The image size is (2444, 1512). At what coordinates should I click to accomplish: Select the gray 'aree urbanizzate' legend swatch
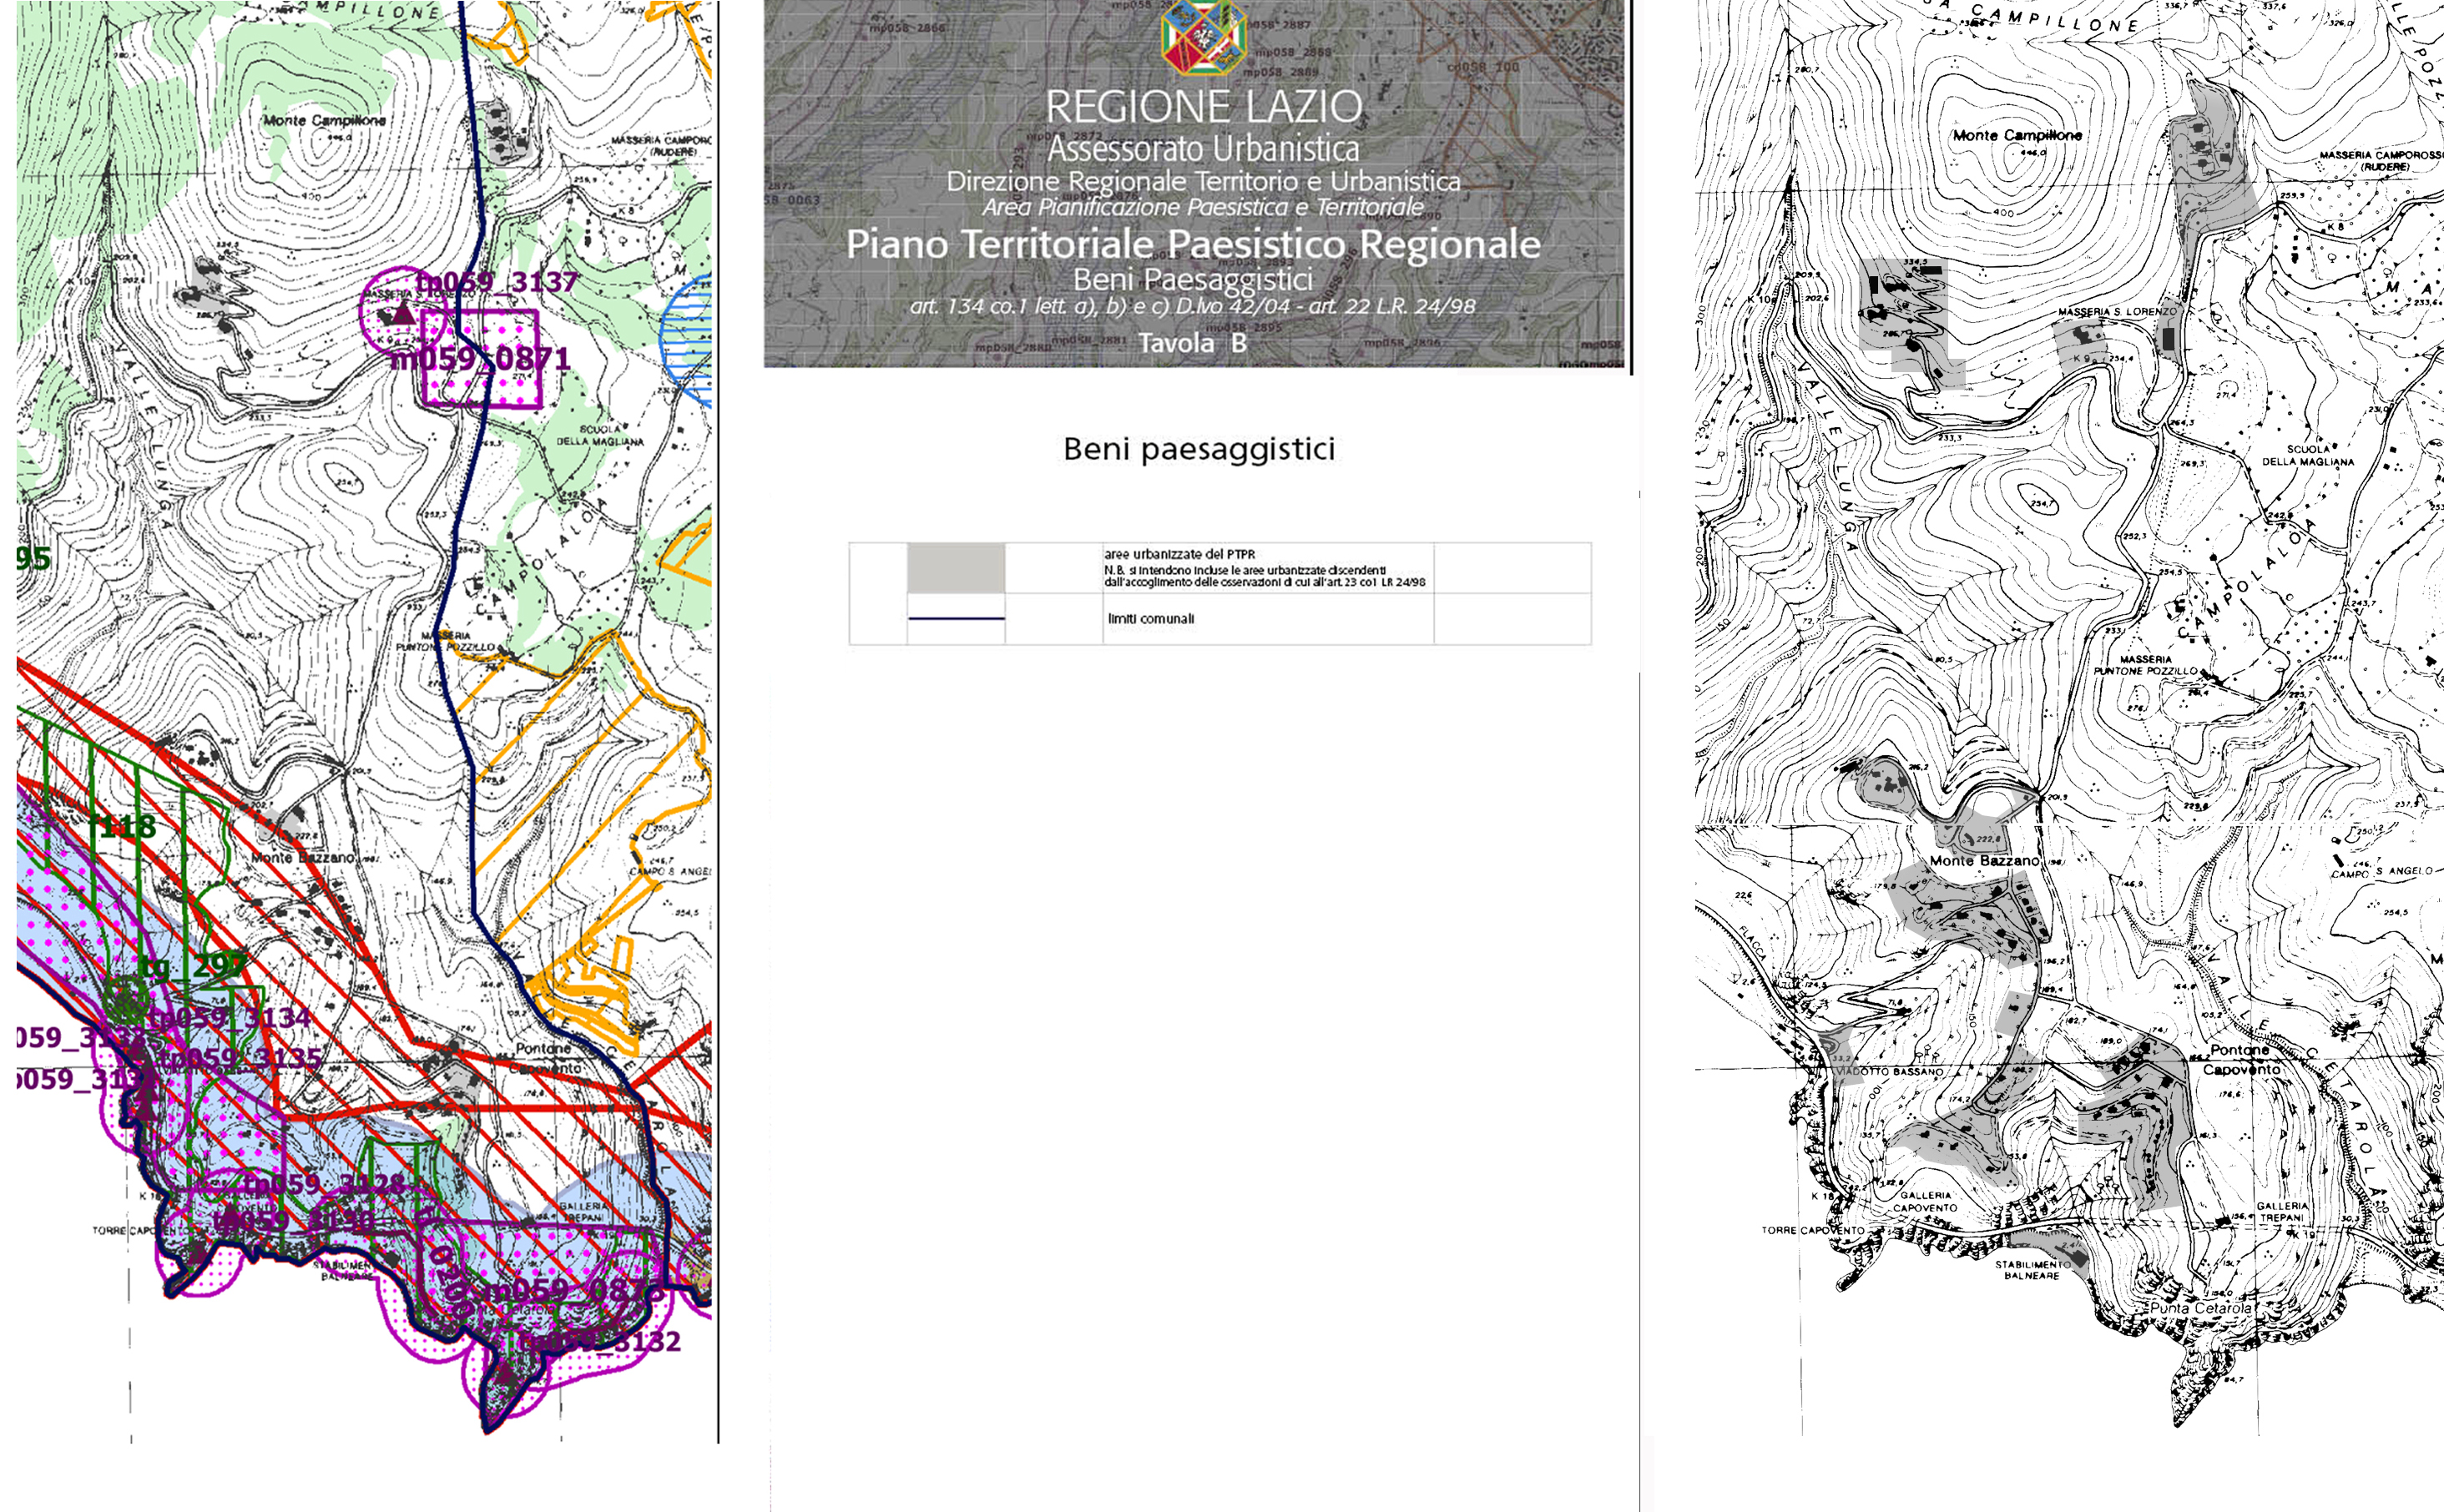pyautogui.click(x=955, y=568)
